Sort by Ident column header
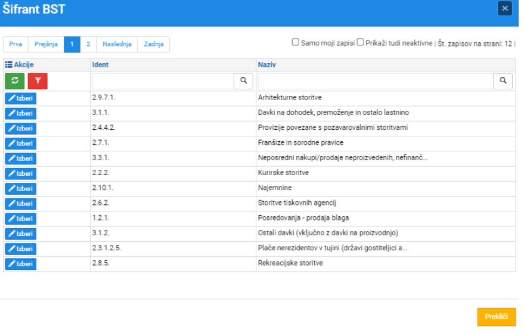The height and width of the screenshot is (333, 524). (100, 65)
